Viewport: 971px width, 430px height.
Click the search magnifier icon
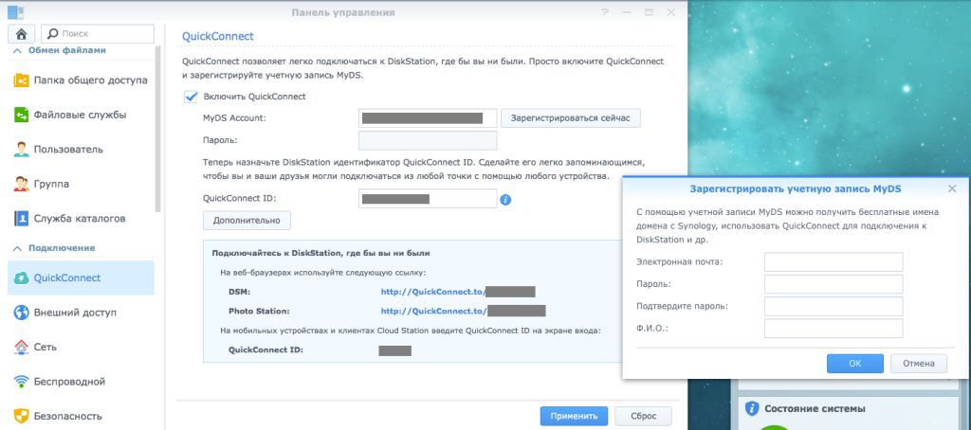pos(53,34)
